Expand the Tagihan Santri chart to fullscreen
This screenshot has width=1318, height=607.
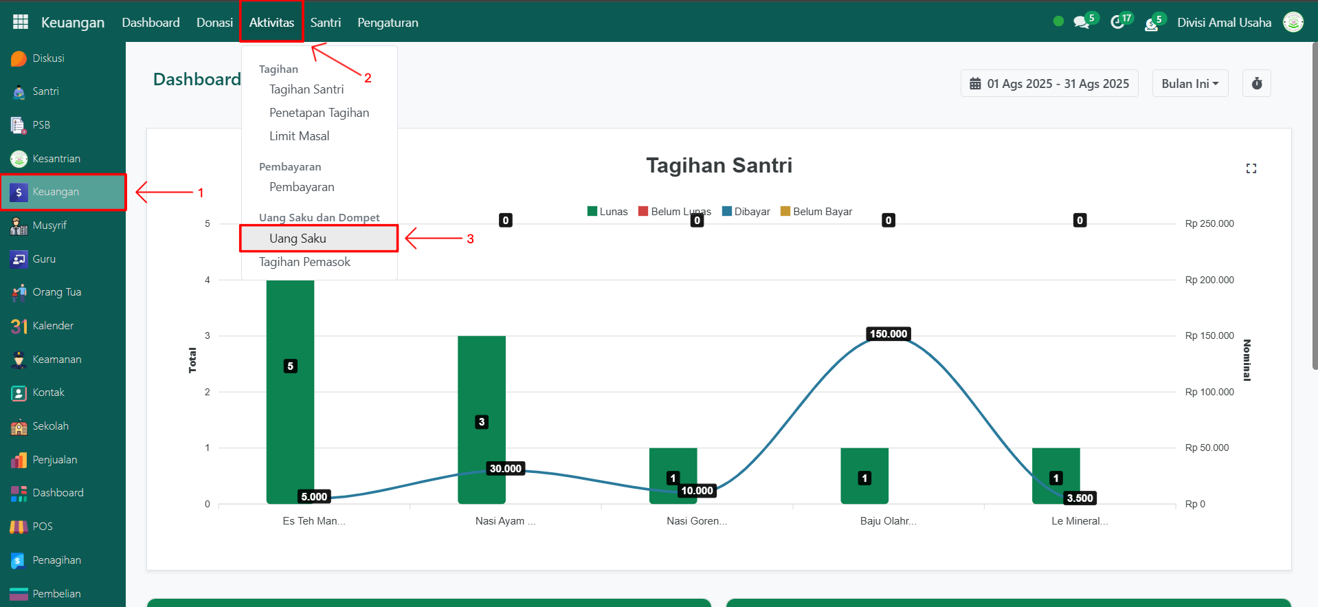pyautogui.click(x=1251, y=168)
